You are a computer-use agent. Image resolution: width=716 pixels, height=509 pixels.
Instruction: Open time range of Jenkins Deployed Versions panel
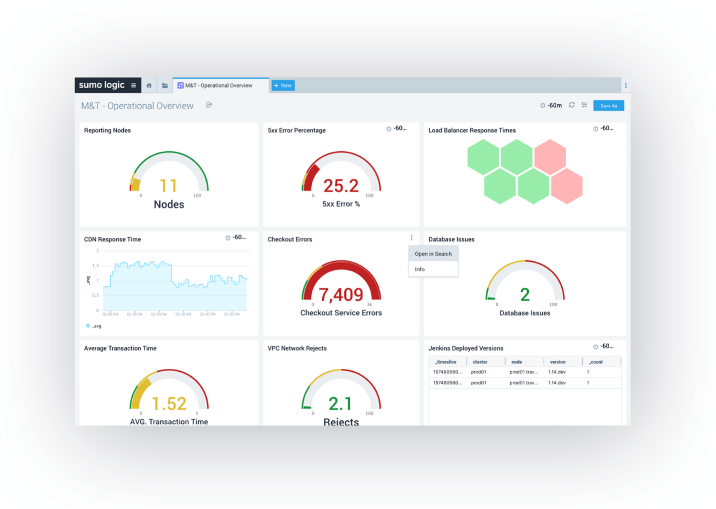[x=603, y=346]
